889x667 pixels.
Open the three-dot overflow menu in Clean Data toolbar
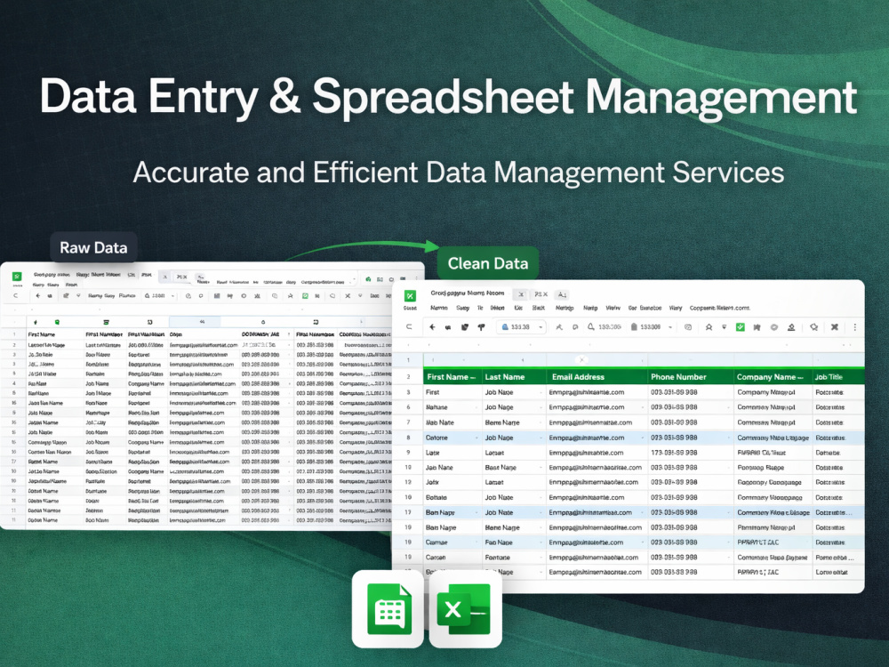tap(855, 326)
